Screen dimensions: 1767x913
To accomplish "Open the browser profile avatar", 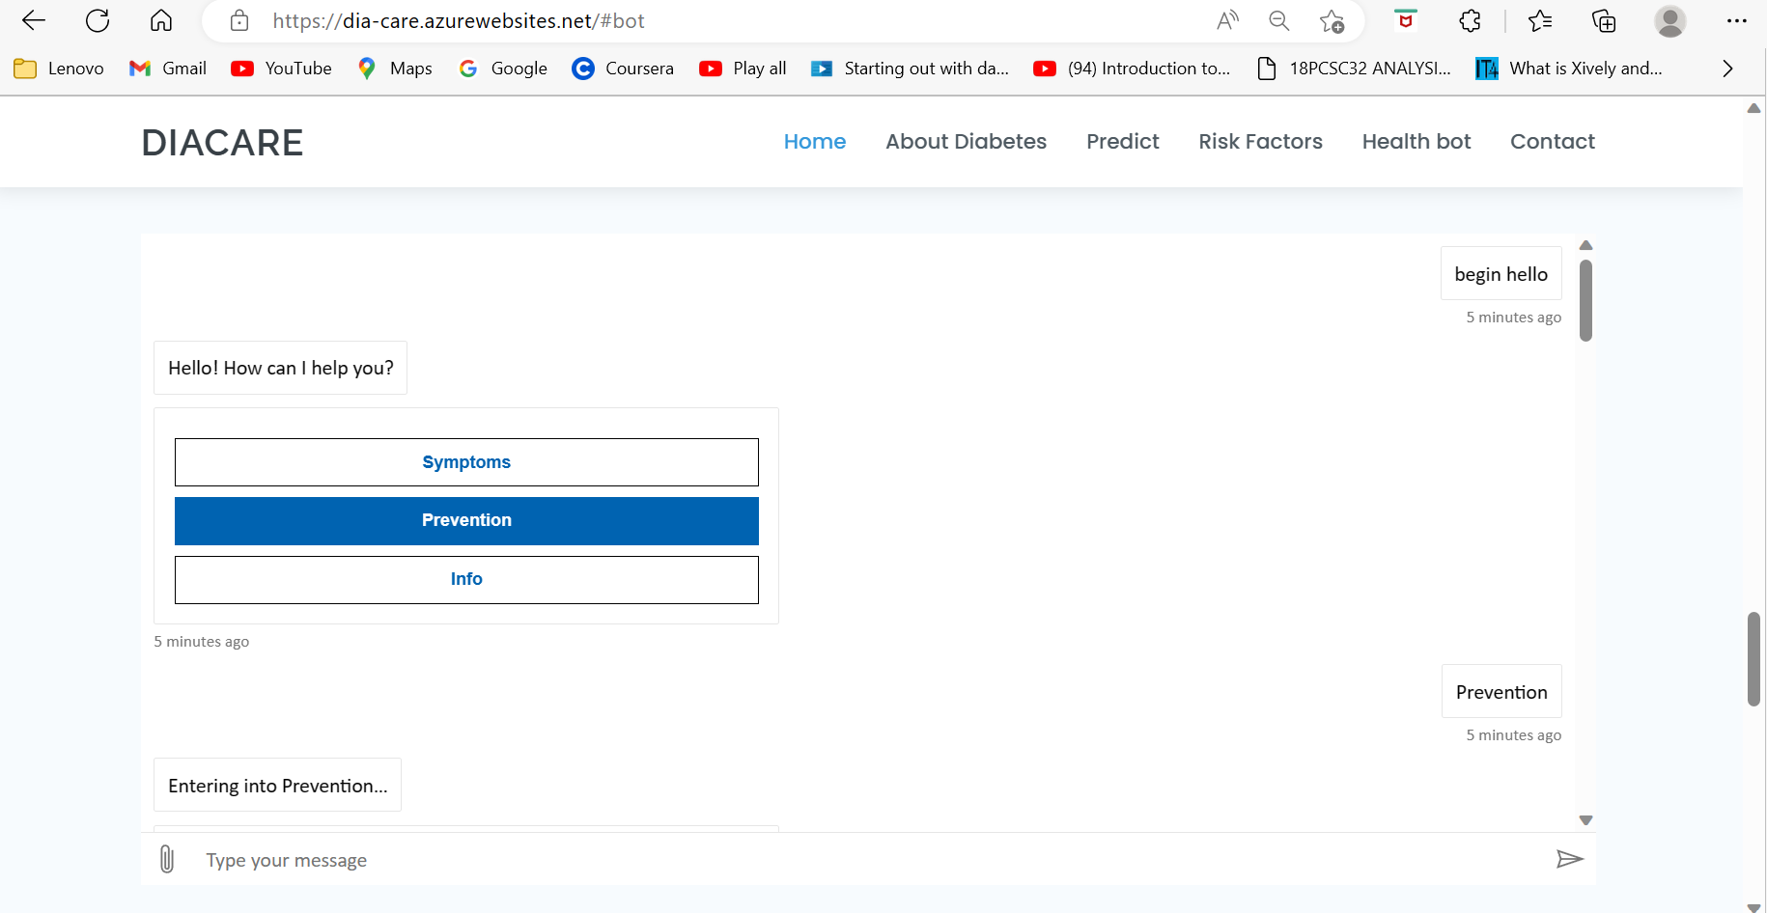I will pos(1670,20).
